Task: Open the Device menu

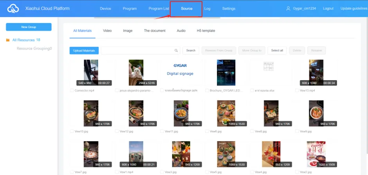Action: coord(105,9)
